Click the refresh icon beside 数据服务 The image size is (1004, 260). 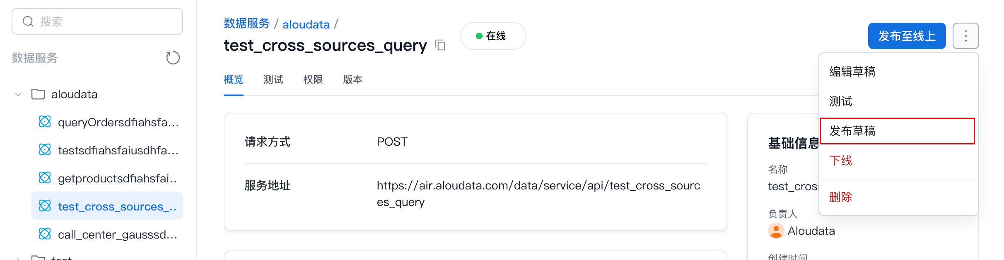(x=173, y=58)
